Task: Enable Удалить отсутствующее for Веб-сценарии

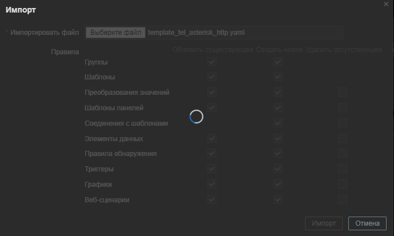Action: (x=342, y=199)
